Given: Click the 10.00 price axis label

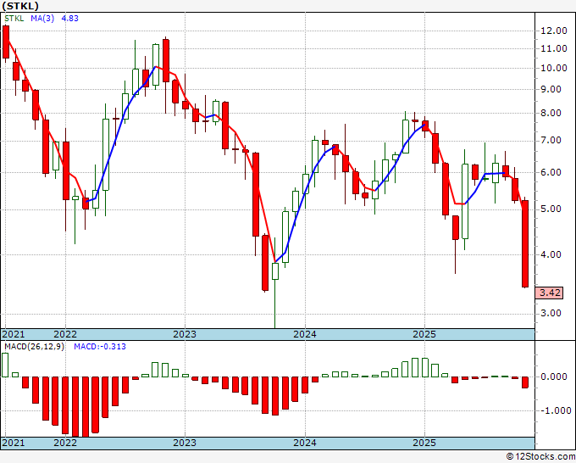Looking at the screenshot, I should (x=554, y=68).
